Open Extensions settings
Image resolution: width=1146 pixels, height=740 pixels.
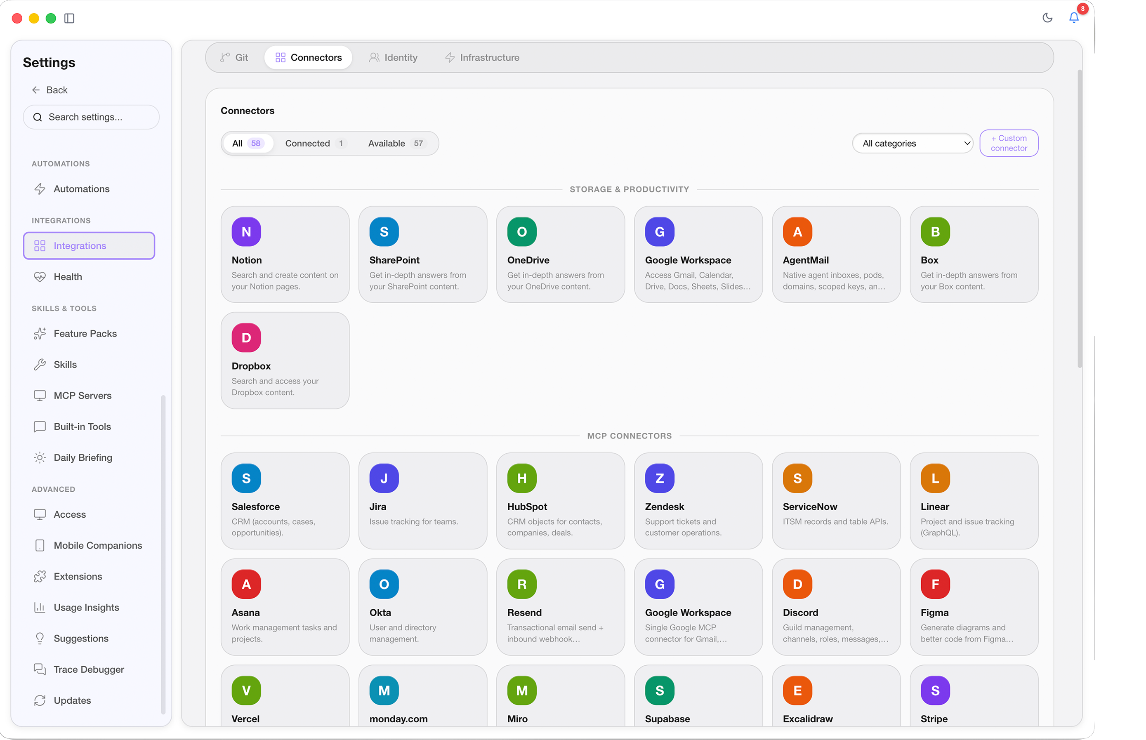89,576
